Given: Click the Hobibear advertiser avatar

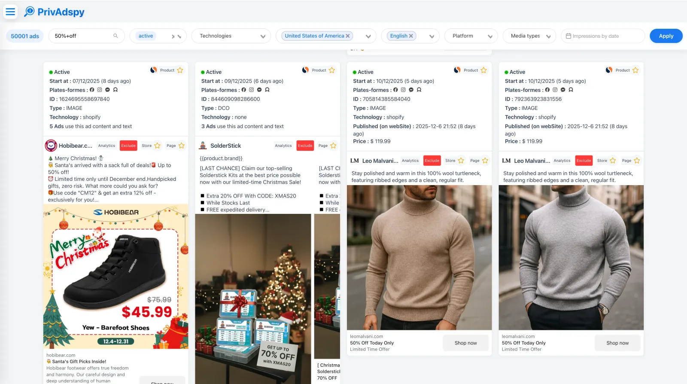Looking at the screenshot, I should (x=51, y=146).
